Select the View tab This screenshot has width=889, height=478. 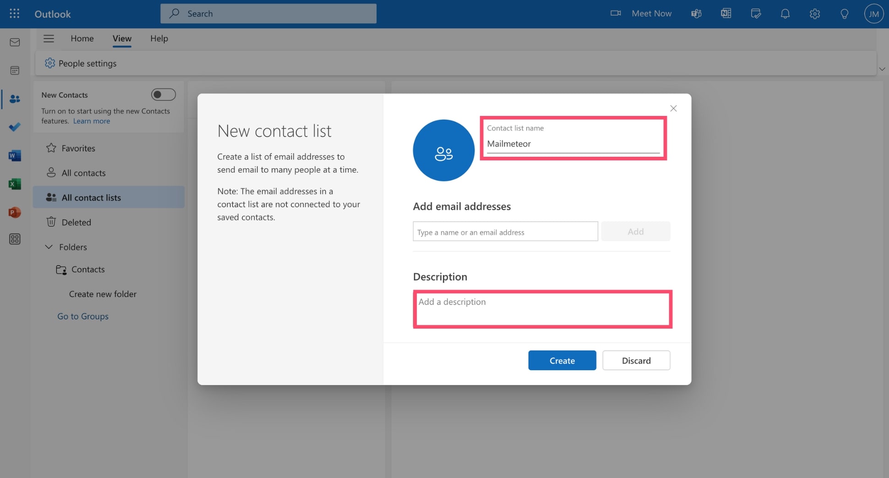tap(122, 38)
